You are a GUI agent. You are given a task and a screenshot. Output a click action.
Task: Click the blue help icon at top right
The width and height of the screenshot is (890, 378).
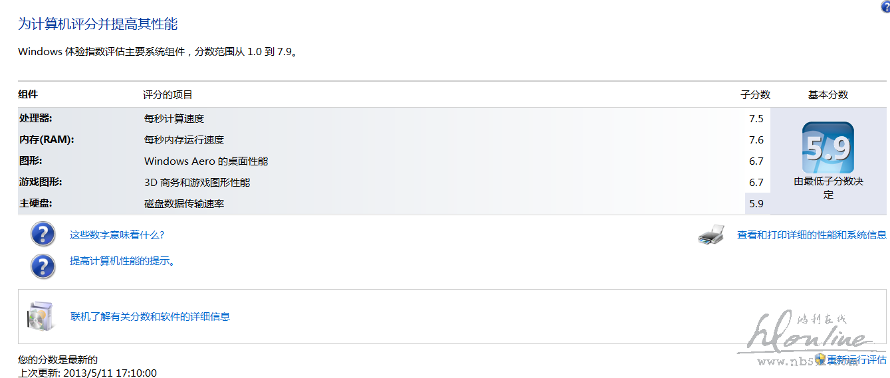[885, 6]
